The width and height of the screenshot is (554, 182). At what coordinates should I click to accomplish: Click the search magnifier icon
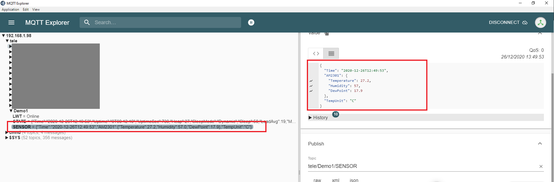[87, 22]
